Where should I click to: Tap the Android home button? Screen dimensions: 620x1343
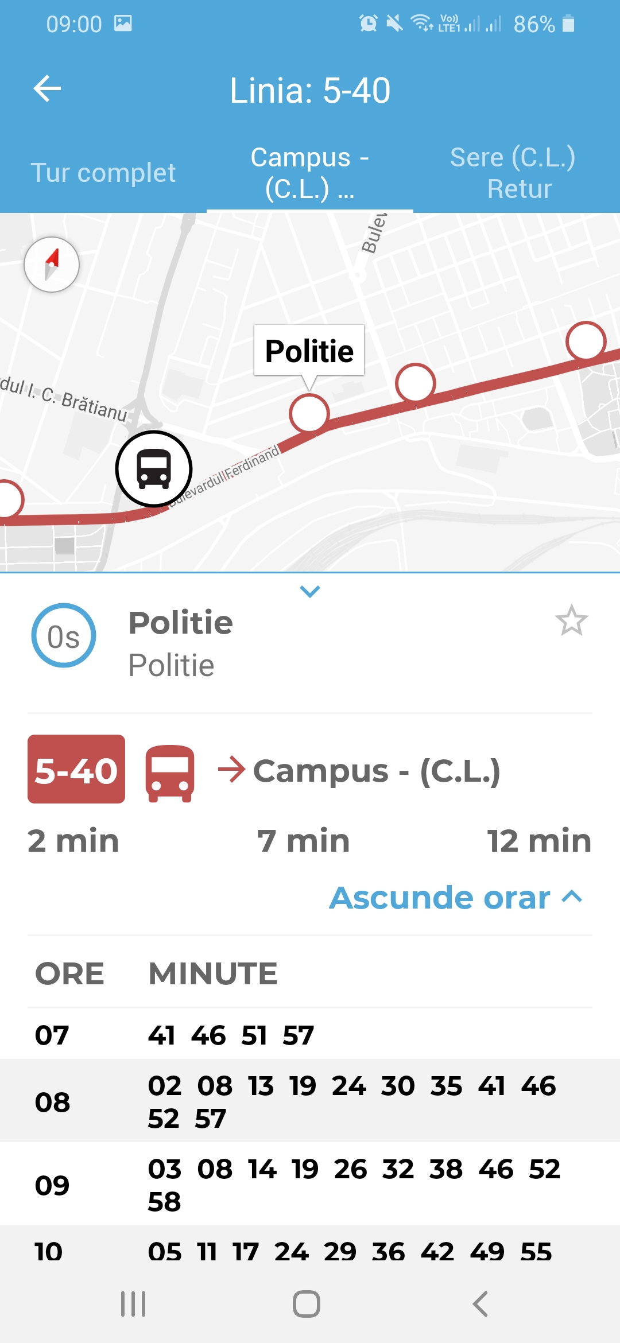[x=307, y=1304]
